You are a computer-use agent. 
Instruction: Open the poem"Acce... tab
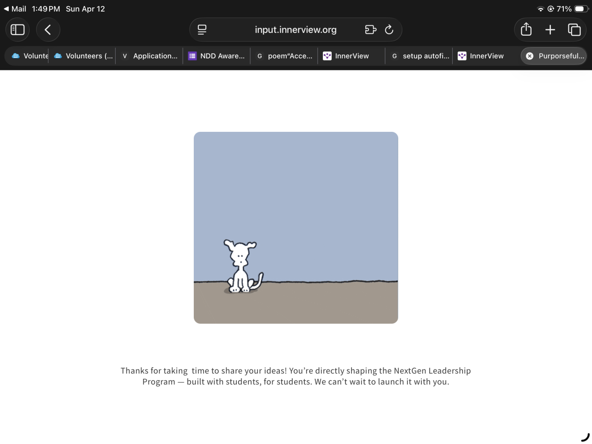tap(284, 56)
